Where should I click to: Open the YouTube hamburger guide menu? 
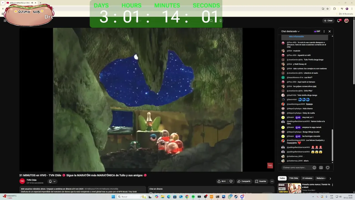click(5, 21)
